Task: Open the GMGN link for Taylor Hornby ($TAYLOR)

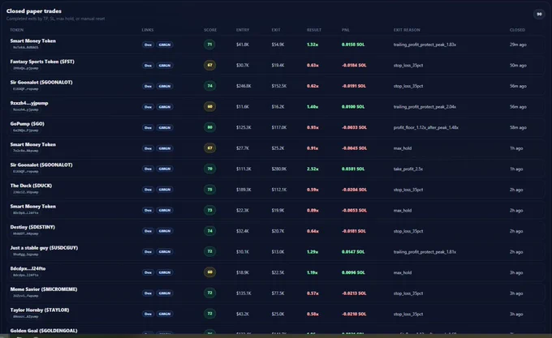Action: [165, 314]
